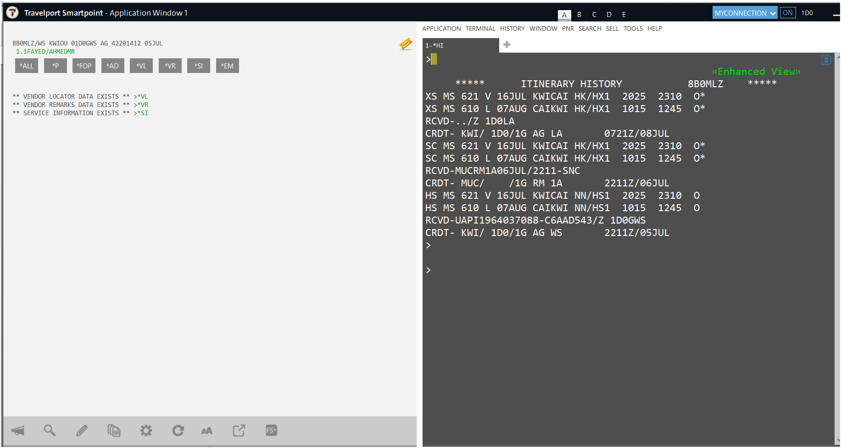This screenshot has width=841, height=448.
Task: Click the >*SI service information link
Action: [141, 113]
